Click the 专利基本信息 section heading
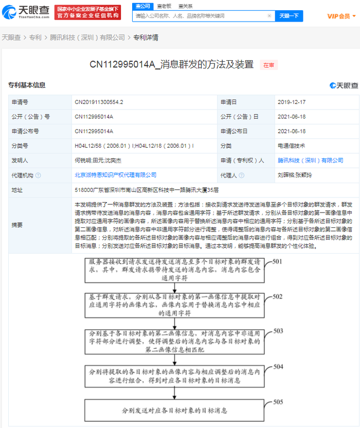This screenshot has width=360, height=428. (x=27, y=85)
